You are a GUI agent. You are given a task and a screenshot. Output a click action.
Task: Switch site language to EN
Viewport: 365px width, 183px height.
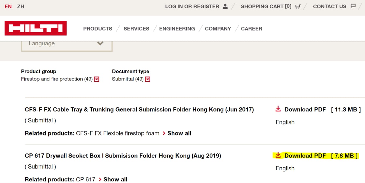point(8,7)
